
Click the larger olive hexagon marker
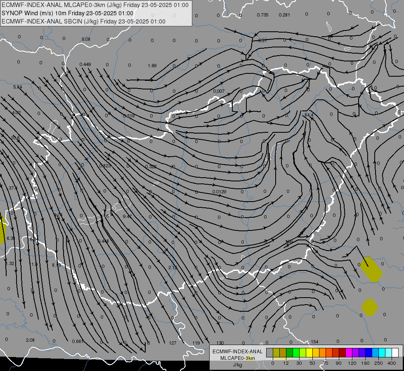coord(371,269)
